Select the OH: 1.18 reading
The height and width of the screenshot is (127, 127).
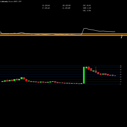pyautogui.click(x=87, y=8)
